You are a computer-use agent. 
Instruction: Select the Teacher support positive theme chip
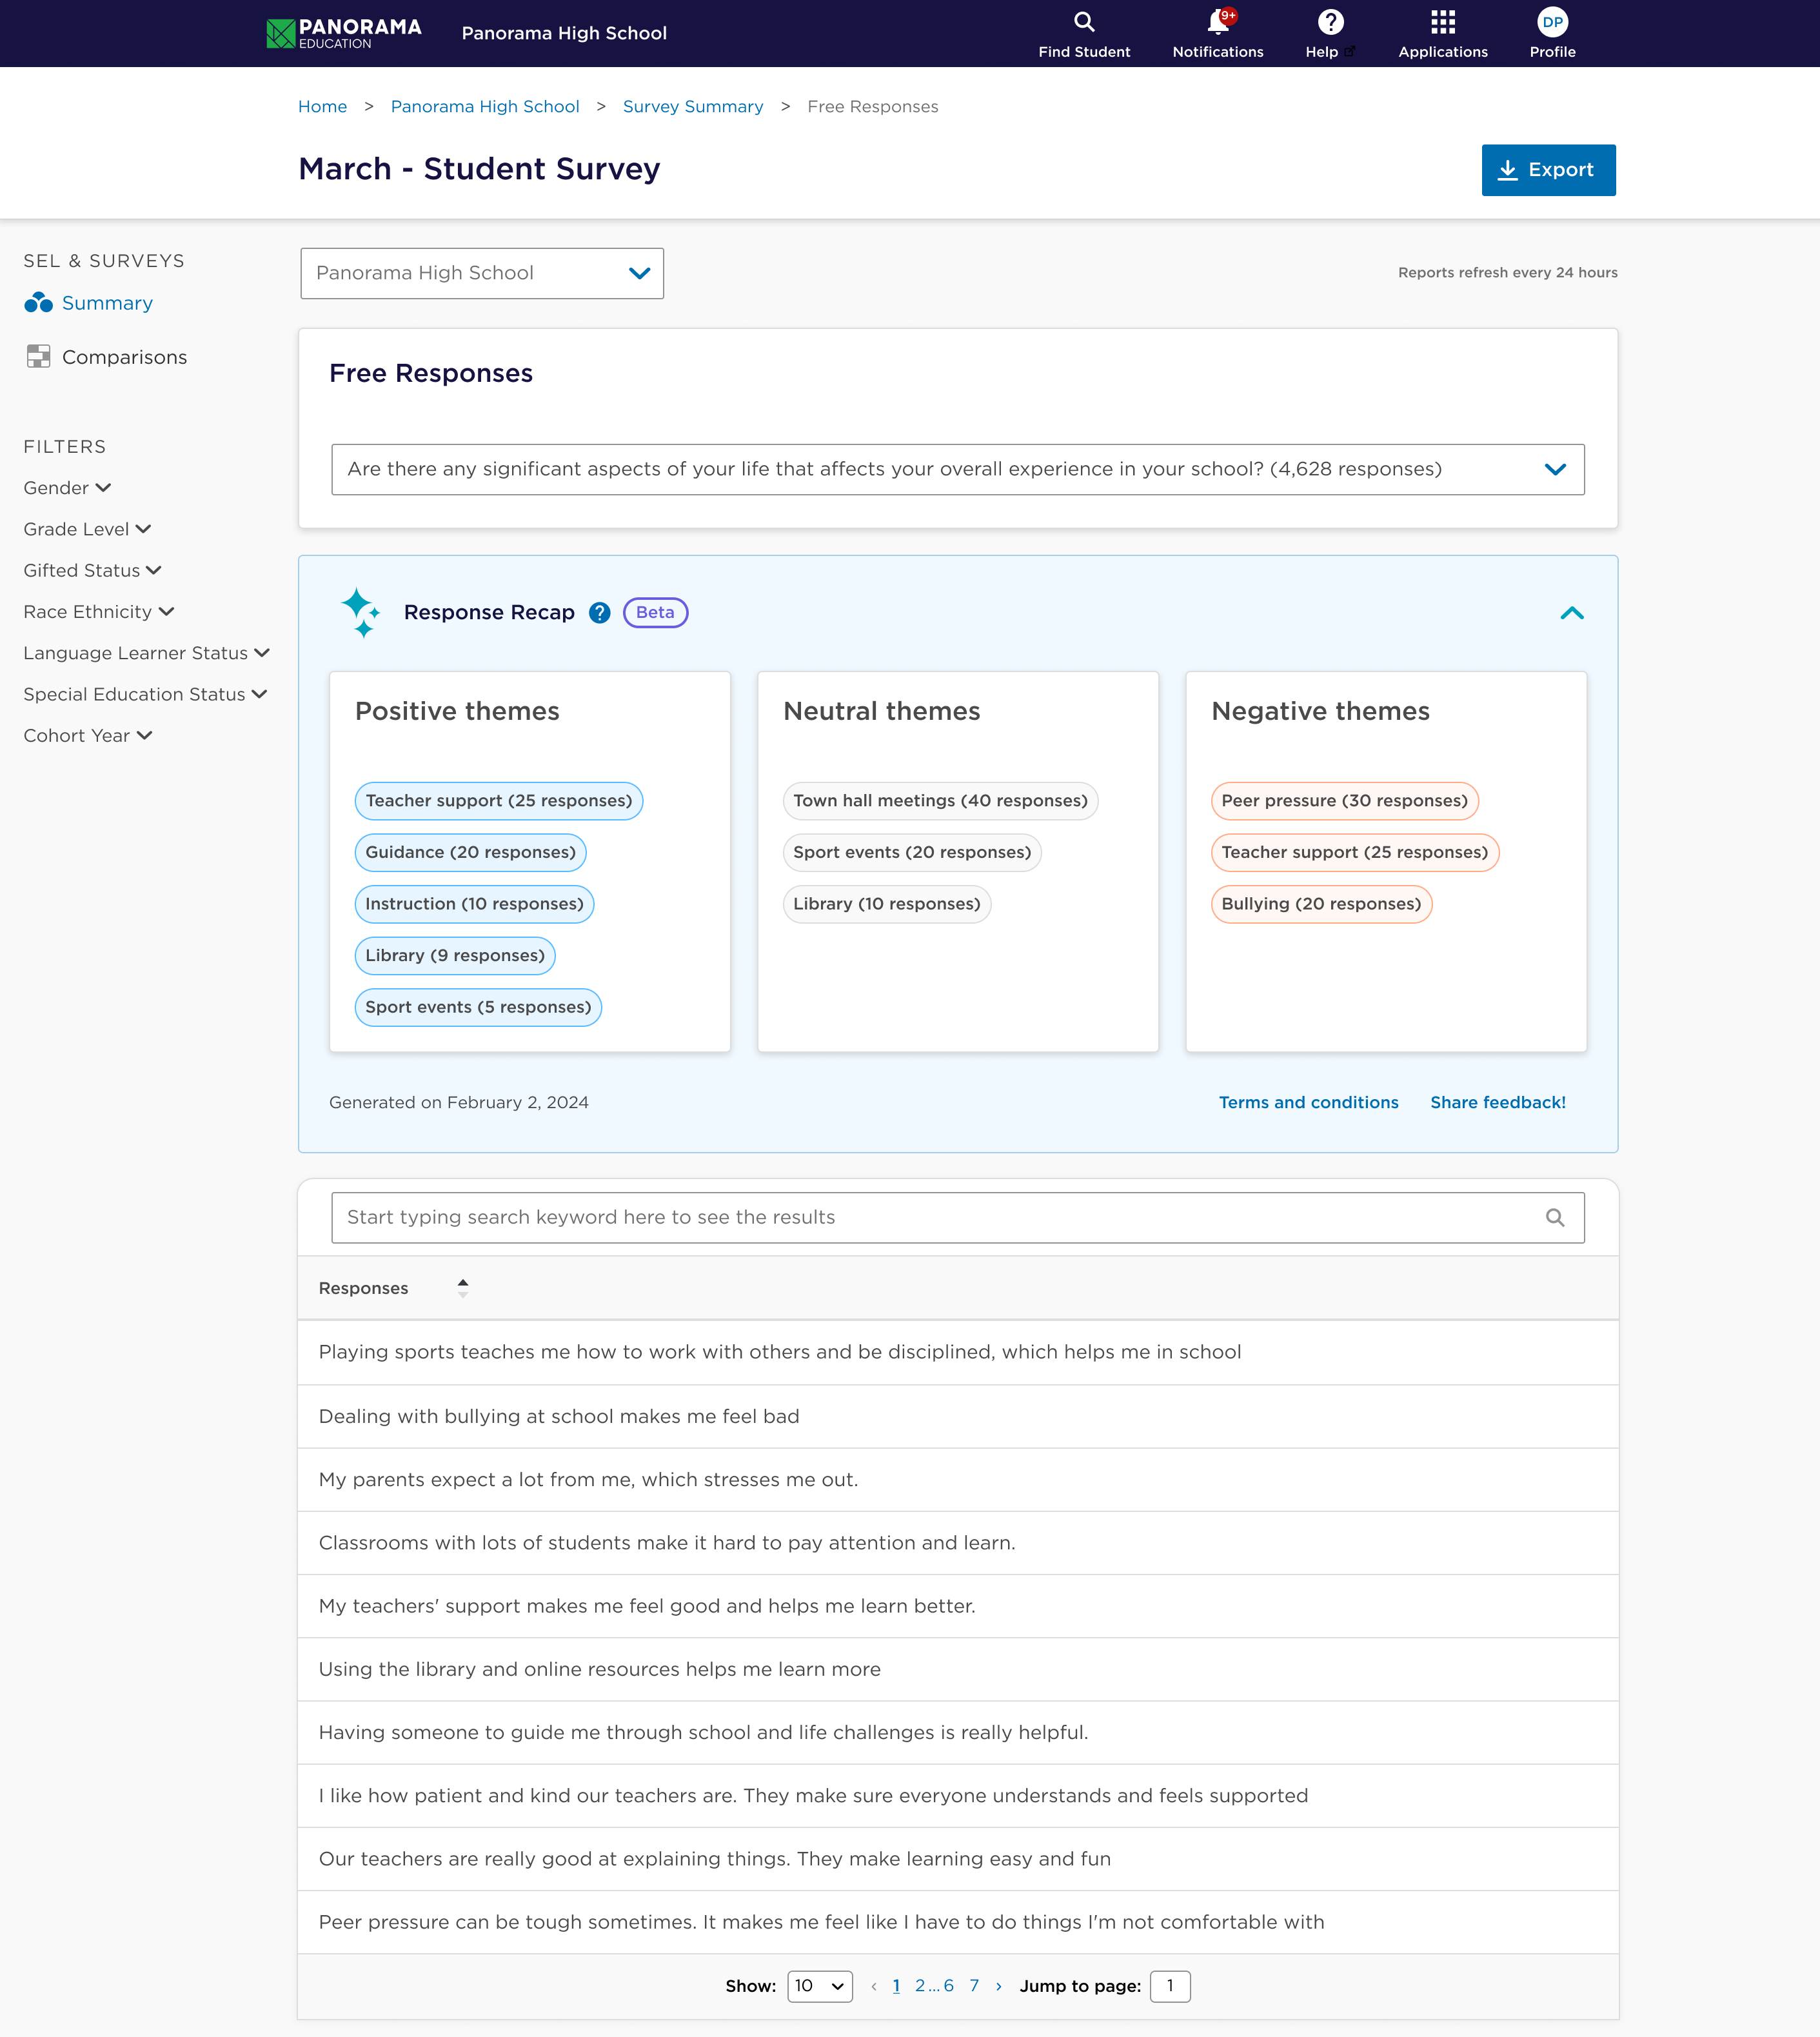(x=498, y=800)
